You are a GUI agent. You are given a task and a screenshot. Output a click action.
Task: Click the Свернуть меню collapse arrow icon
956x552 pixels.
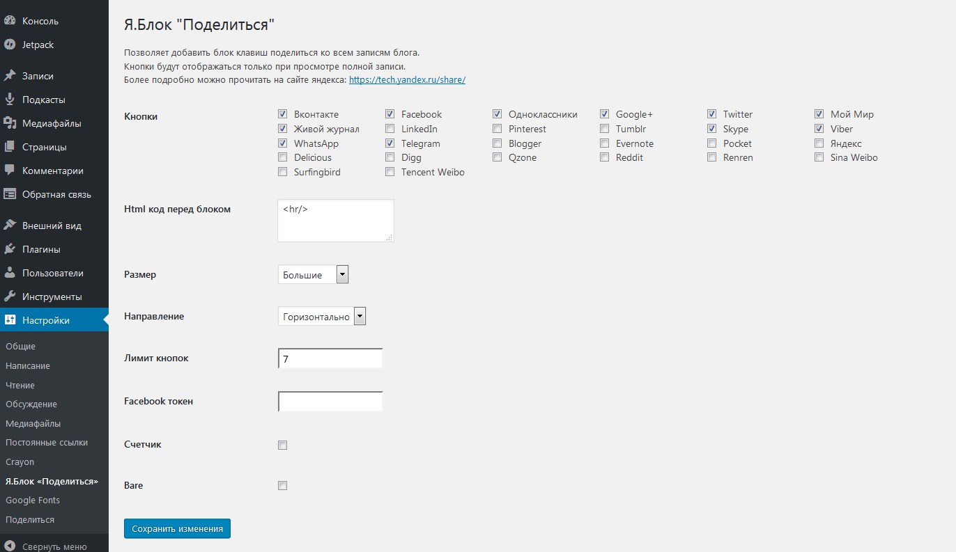(x=10, y=546)
